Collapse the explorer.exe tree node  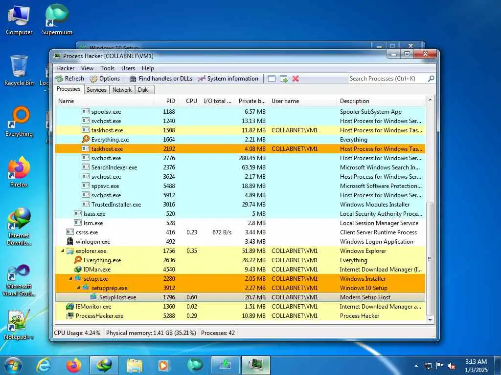pos(63,251)
